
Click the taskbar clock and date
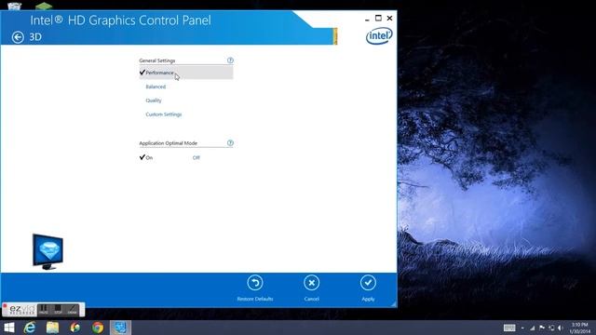579,328
